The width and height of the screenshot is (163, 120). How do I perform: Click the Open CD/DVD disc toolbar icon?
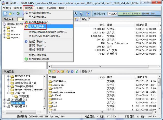(x=18, y=14)
